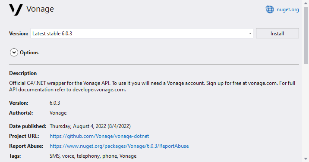Click the 'Date published:' label
This screenshot has height=162, width=309.
click(x=28, y=126)
